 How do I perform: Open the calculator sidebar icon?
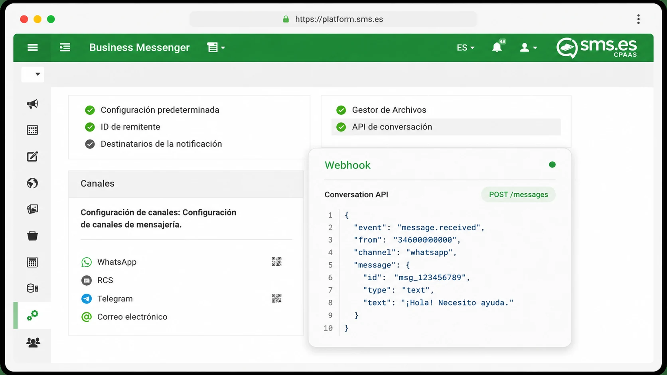tap(33, 262)
